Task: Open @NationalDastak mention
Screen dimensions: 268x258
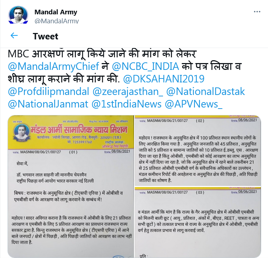Action: click(206, 91)
